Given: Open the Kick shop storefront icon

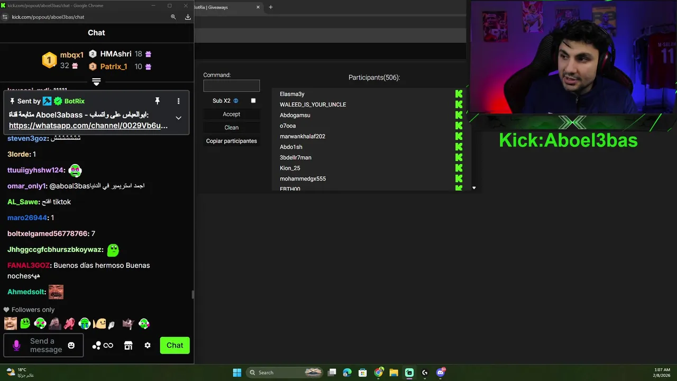Looking at the screenshot, I should [x=128, y=346].
